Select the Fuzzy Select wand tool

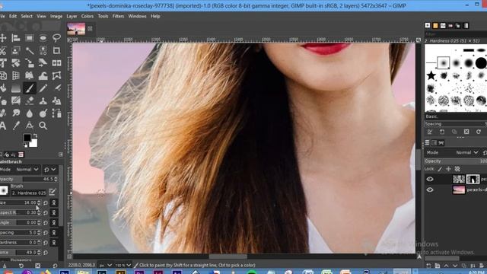click(x=30, y=51)
